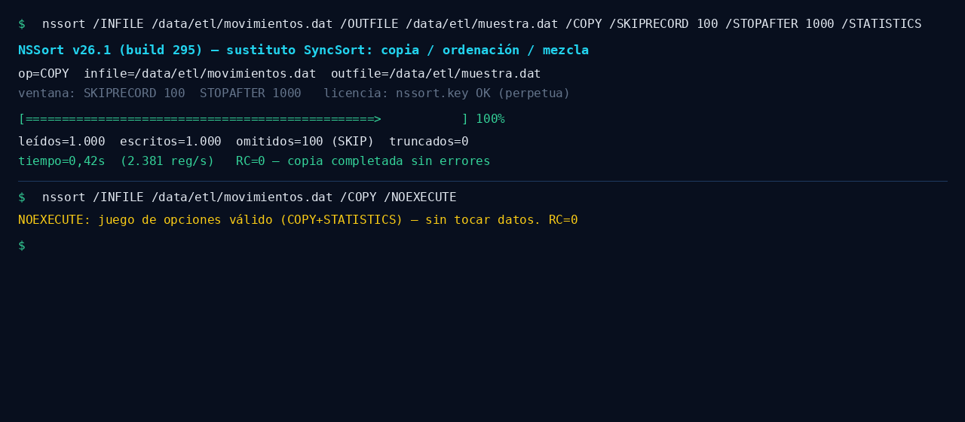This screenshot has height=422, width=965.
Task: Click the yellow NOEXECUTE validation message
Action: tap(298, 220)
